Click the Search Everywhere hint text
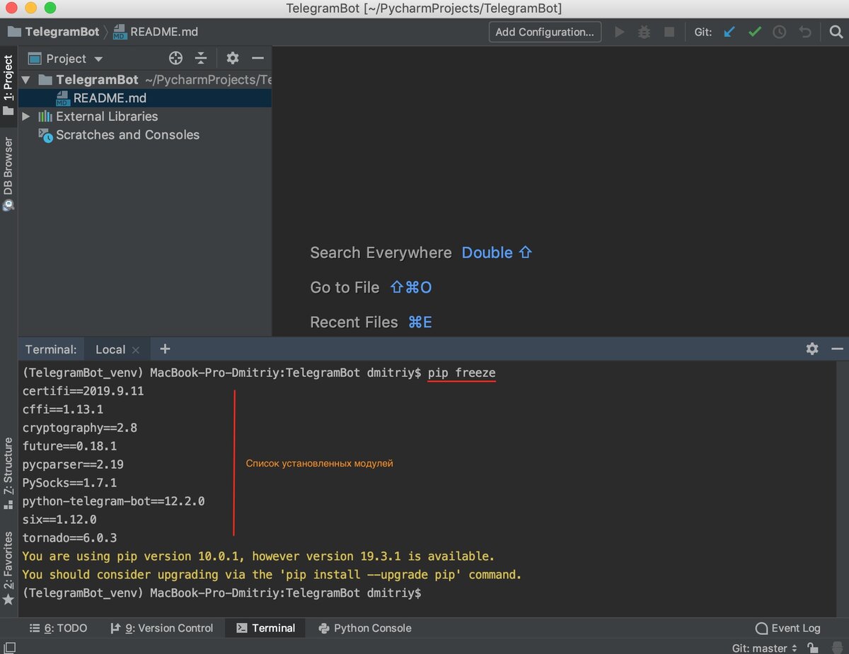 click(x=381, y=252)
